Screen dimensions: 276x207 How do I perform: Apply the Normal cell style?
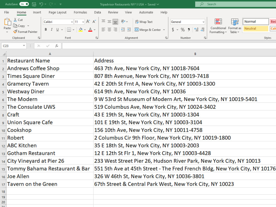click(x=256, y=22)
